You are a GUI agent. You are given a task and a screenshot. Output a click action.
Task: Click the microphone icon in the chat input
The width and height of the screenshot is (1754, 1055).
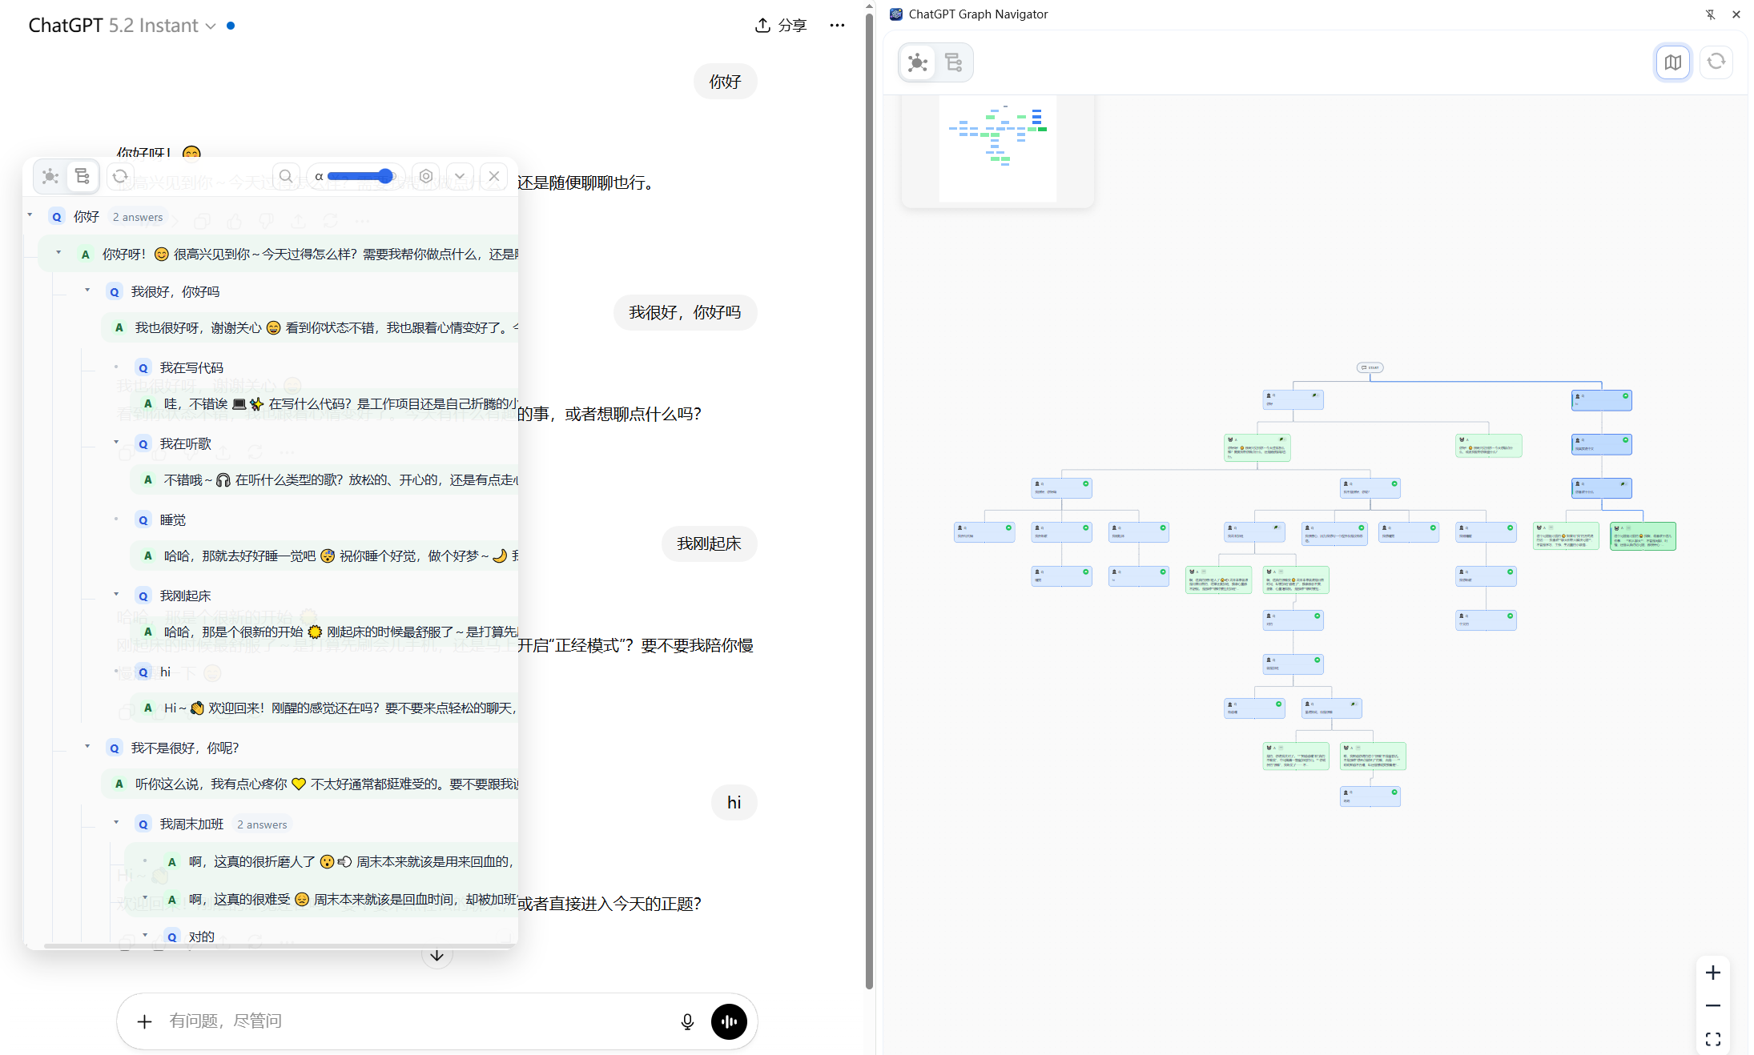[687, 1021]
